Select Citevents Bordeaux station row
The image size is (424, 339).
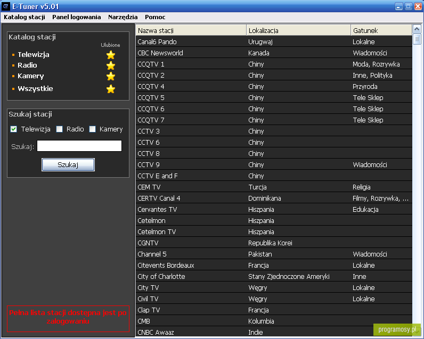tap(274, 265)
